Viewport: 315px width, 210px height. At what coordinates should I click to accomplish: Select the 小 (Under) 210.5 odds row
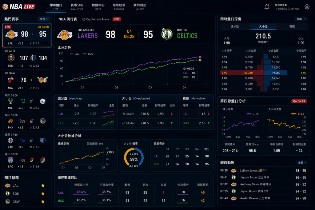coord(148,123)
